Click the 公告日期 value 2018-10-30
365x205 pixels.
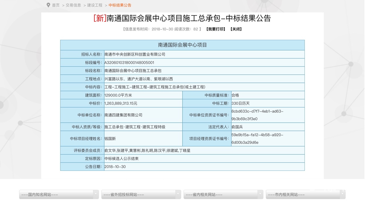[x=115, y=167]
